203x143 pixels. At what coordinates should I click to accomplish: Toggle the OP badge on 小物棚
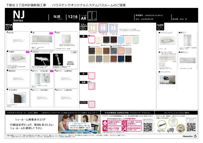(27, 51)
